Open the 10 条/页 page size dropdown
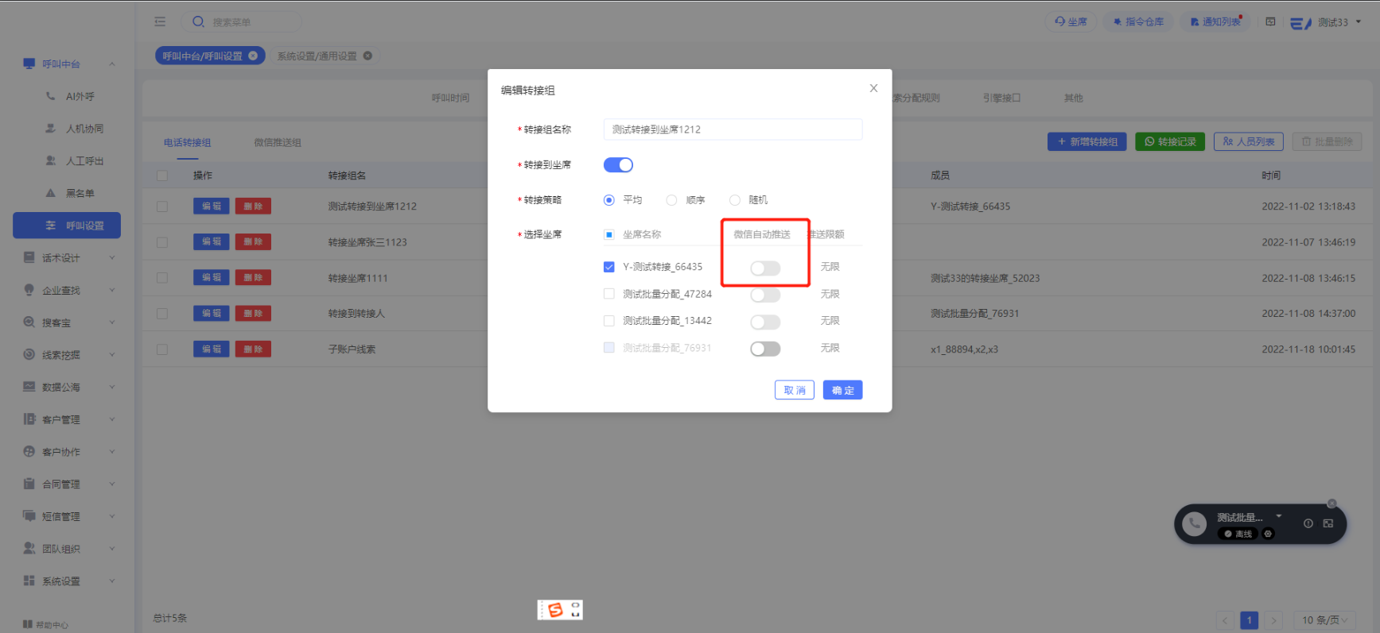The height and width of the screenshot is (633, 1380). [x=1324, y=620]
